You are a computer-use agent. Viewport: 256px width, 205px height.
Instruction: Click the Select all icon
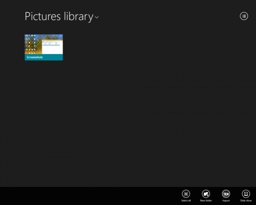tap(186, 194)
